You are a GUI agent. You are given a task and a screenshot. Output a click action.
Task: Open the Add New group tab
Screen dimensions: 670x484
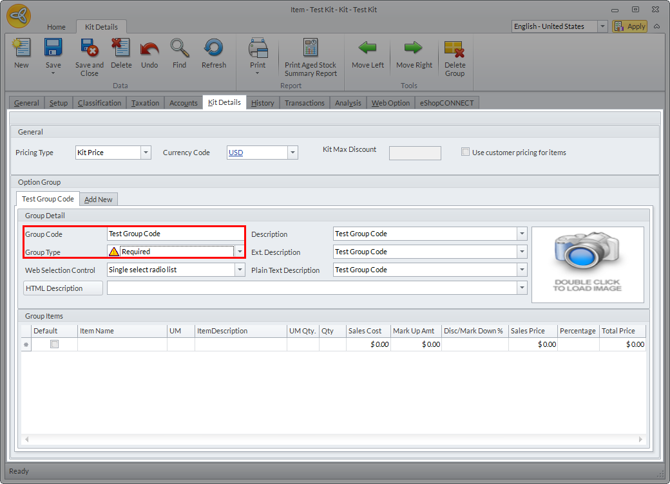tap(99, 200)
